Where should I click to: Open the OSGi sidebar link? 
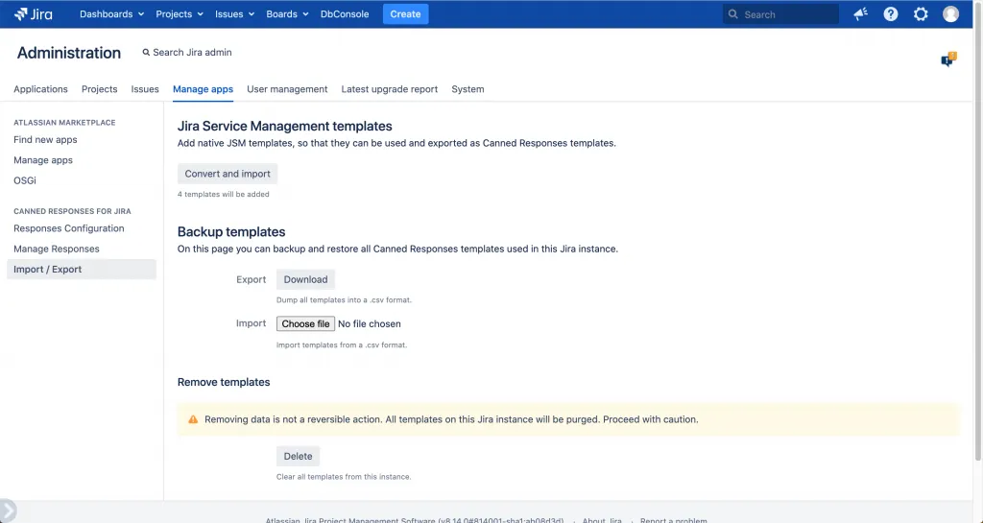[x=25, y=180]
